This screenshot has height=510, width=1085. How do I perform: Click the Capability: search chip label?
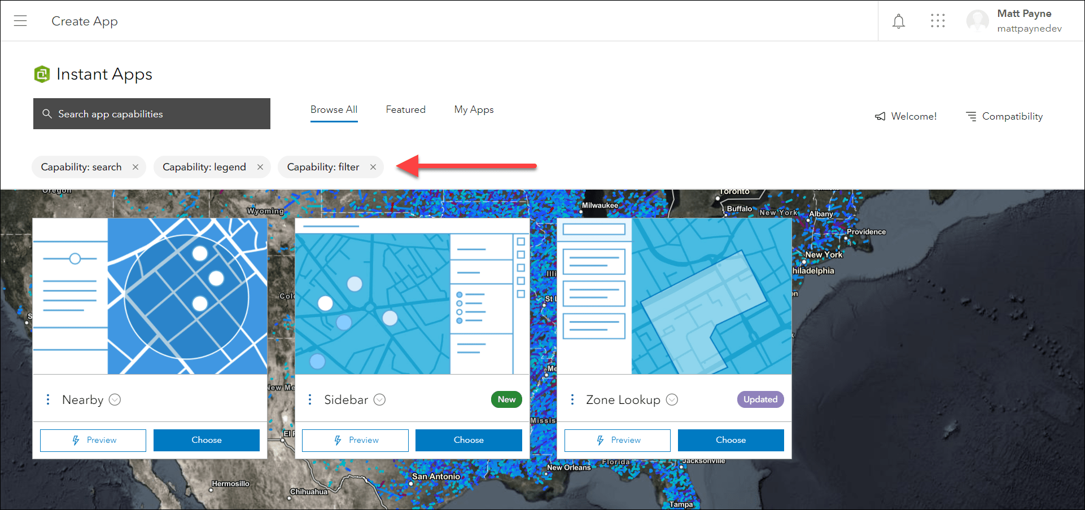click(x=81, y=167)
